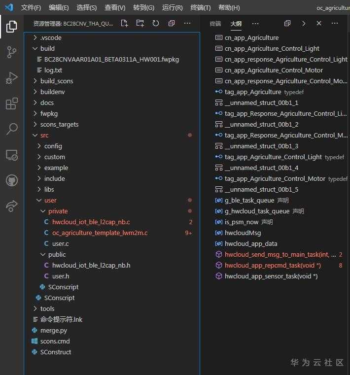This screenshot has height=375, width=350.
Task: Open the 转到(G) menu
Action: pyautogui.click(x=143, y=8)
